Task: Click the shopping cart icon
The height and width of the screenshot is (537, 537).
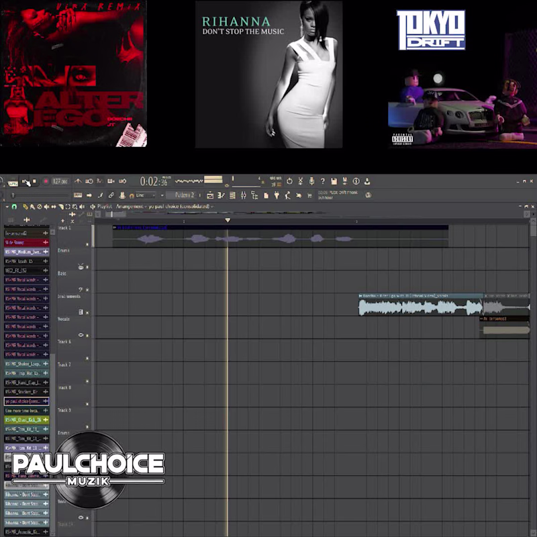Action: (x=309, y=195)
